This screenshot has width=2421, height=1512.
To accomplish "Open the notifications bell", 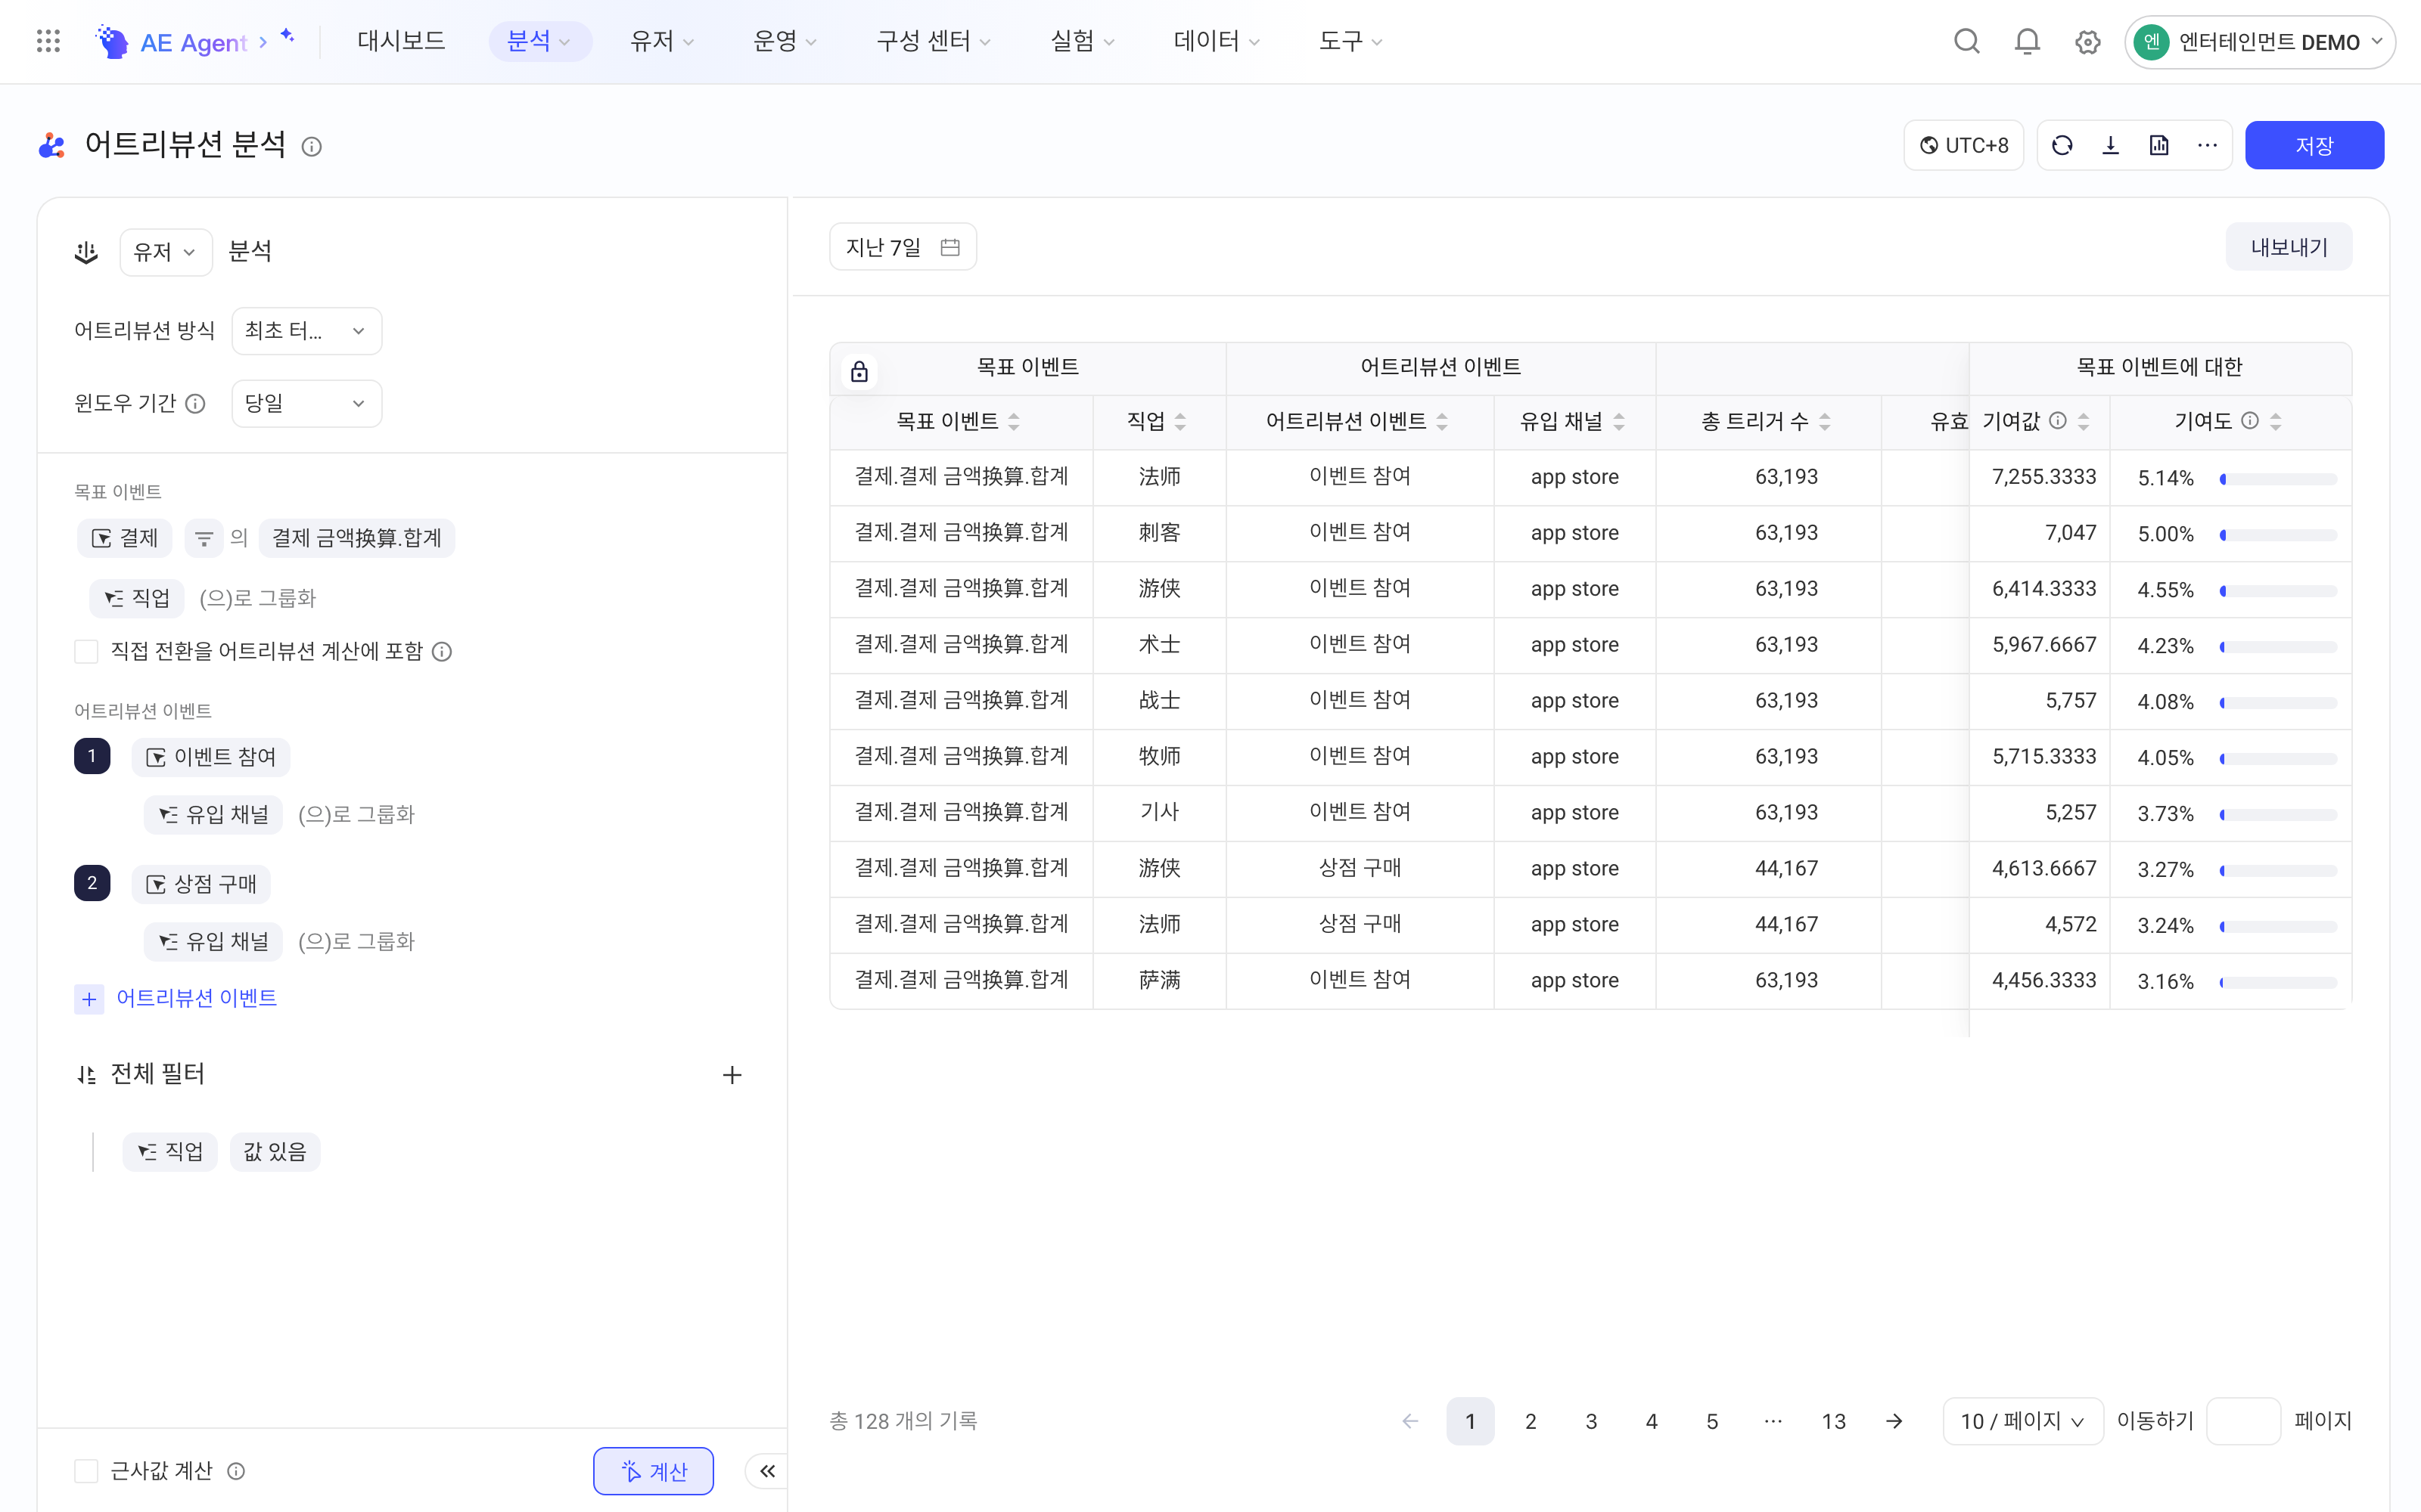I will pyautogui.click(x=2027, y=41).
